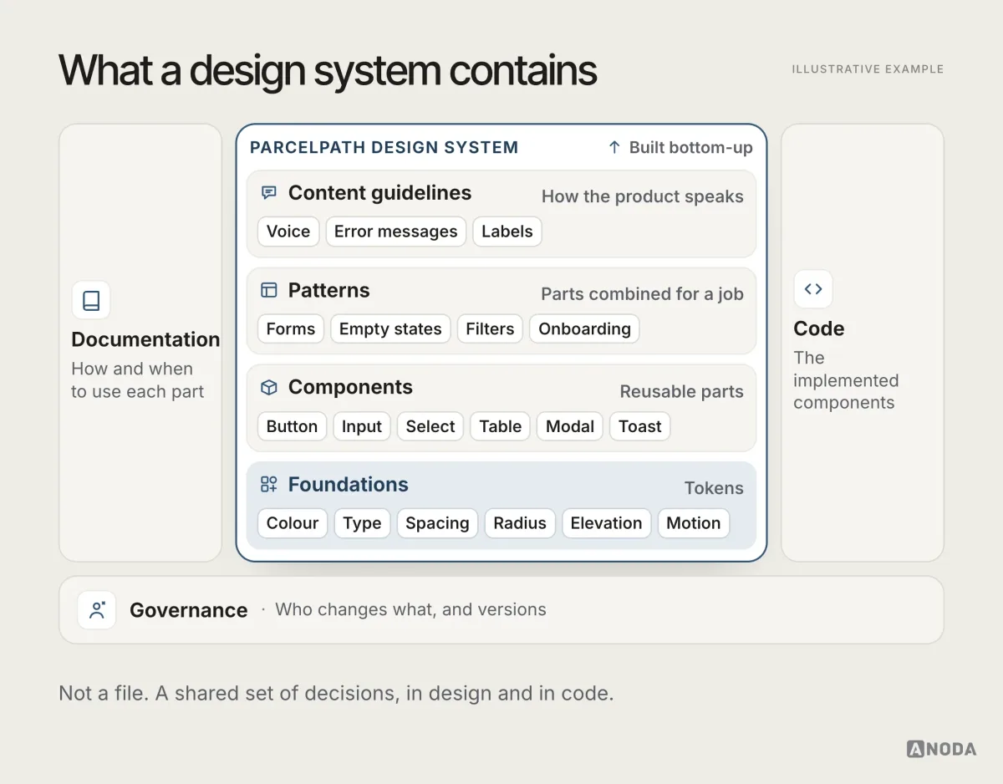
Task: Click the Governance heading
Action: pyautogui.click(x=189, y=610)
